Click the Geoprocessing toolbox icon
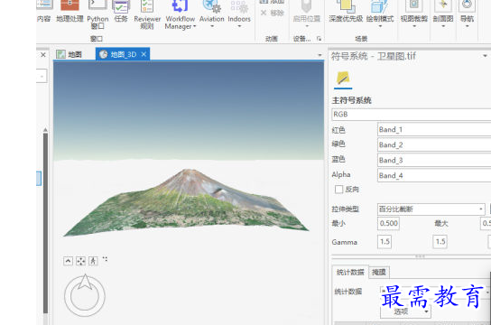The width and height of the screenshot is (491, 325). point(69,11)
